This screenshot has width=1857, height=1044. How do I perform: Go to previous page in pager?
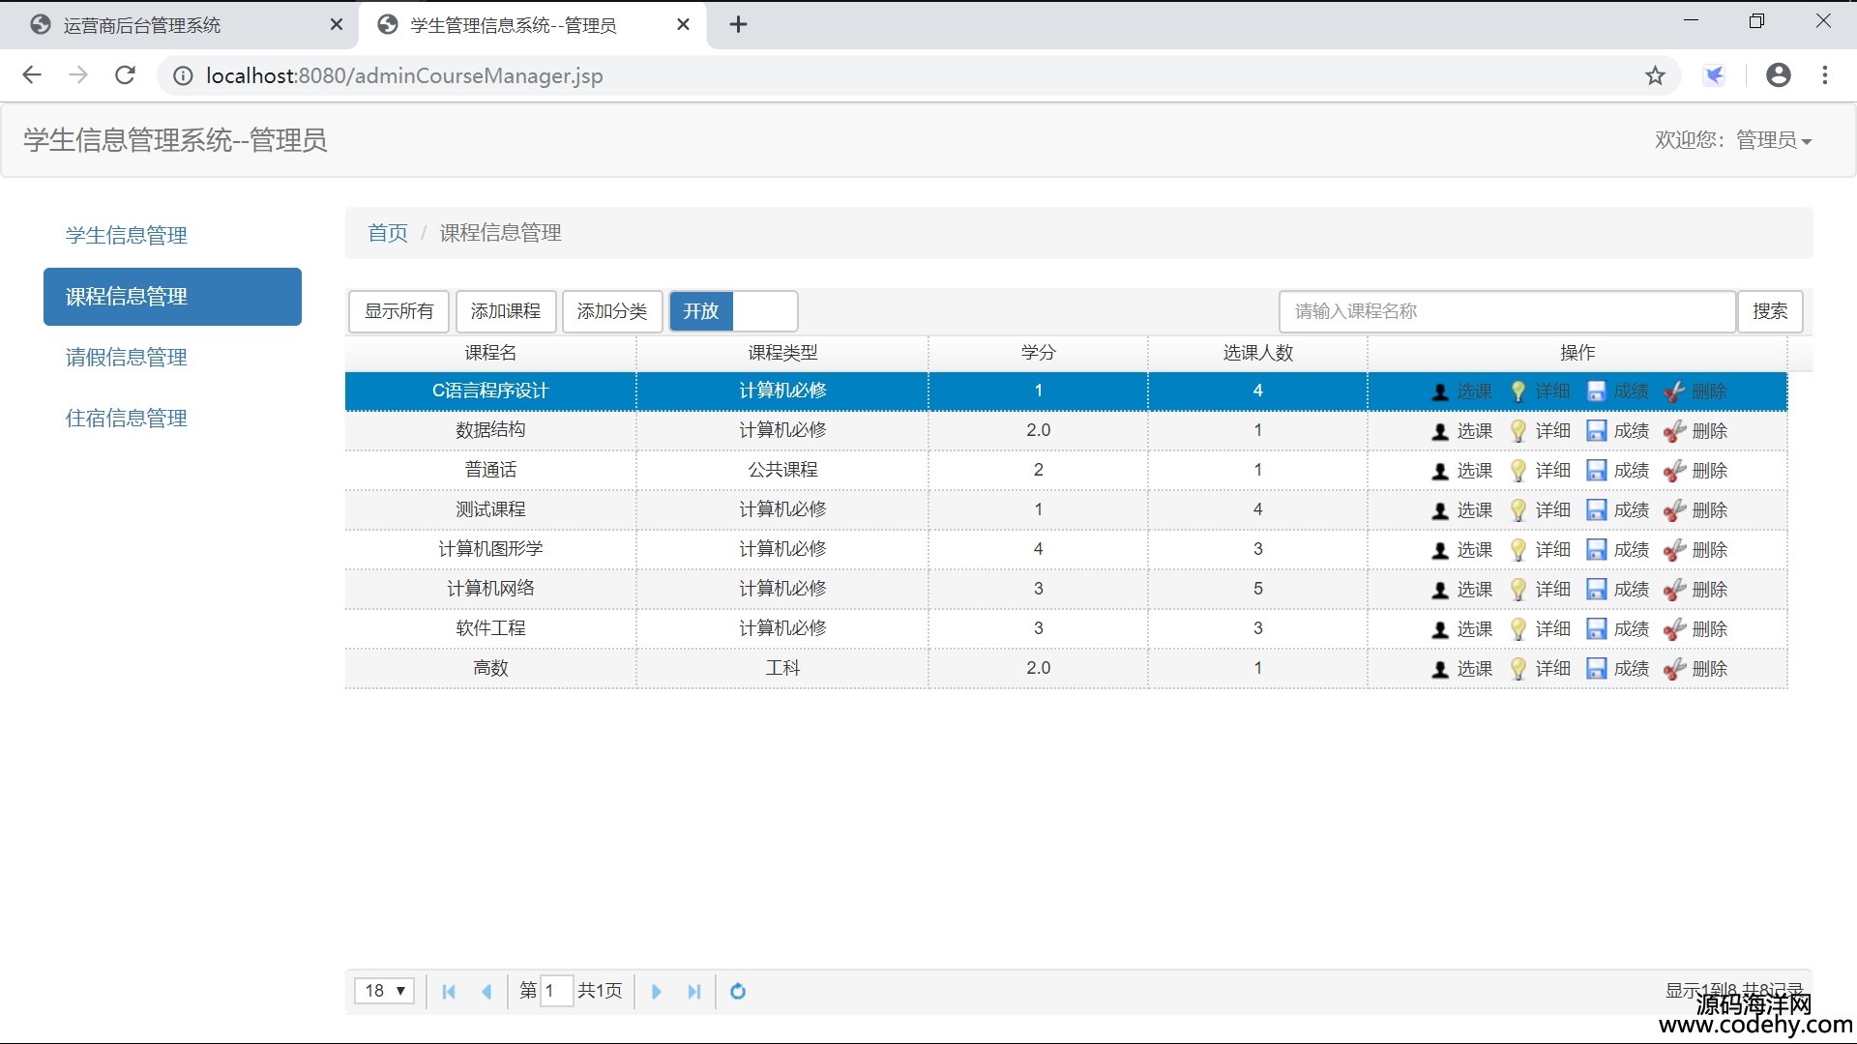tap(486, 992)
